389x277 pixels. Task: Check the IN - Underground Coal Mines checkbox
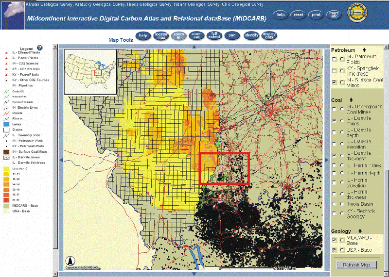tap(335, 109)
